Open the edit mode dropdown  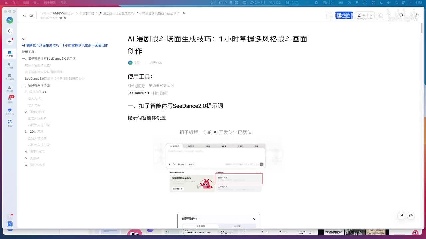point(365,15)
